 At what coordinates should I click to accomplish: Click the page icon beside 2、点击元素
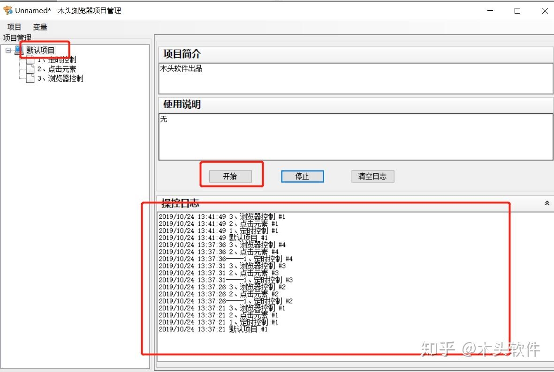coord(30,69)
